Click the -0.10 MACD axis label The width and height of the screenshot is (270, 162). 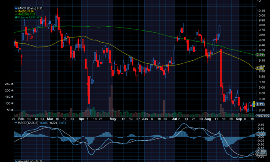(x=261, y=144)
